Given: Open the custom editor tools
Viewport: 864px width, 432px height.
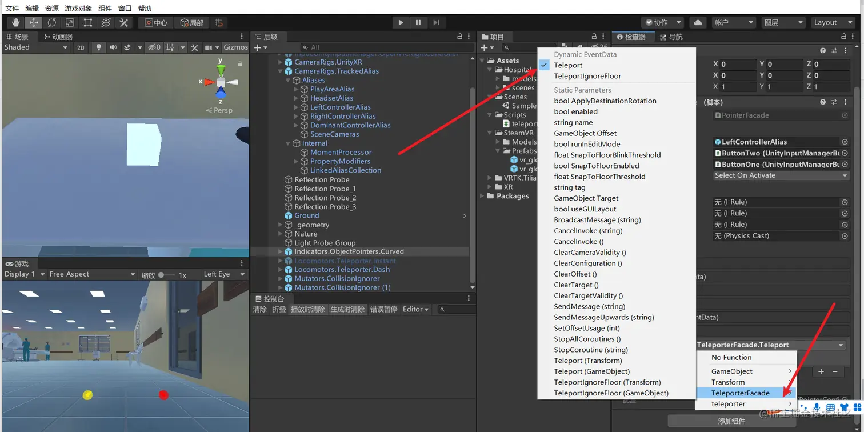Looking at the screenshot, I should [123, 22].
